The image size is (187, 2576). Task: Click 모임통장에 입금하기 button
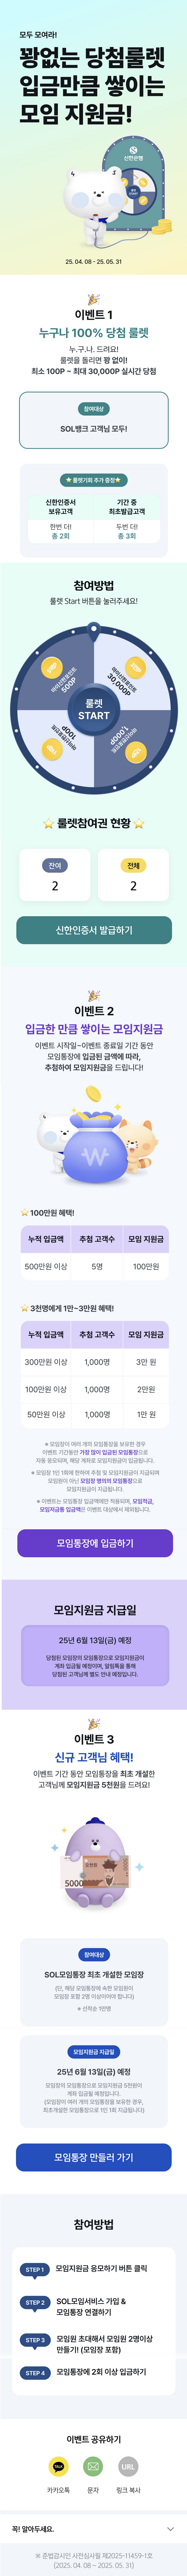(93, 1543)
